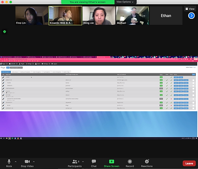Image resolution: width=198 pixels, height=169 pixels.
Task: Switch to the System Pages tab
Action: click(x=66, y=72)
